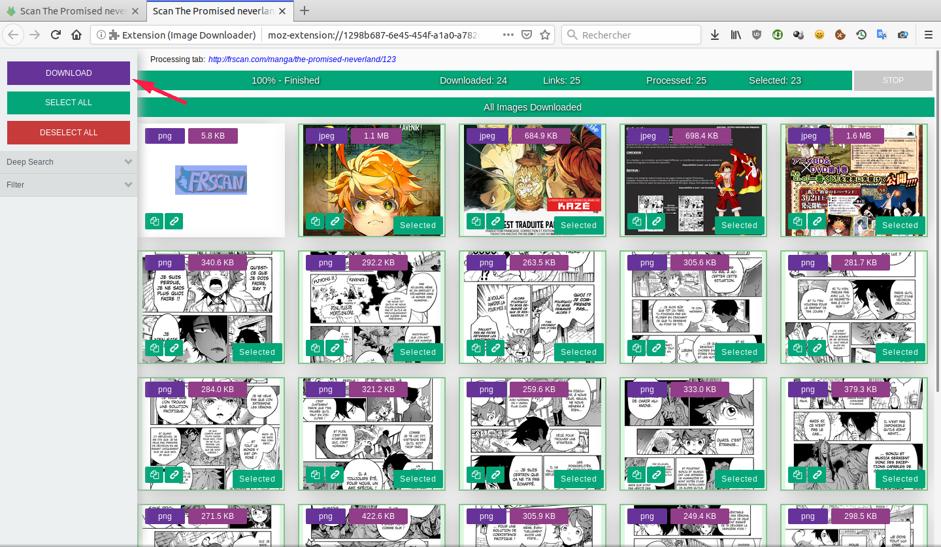Click the 298.5 KB size badge
Image resolution: width=941 pixels, height=547 pixels.
tap(861, 516)
